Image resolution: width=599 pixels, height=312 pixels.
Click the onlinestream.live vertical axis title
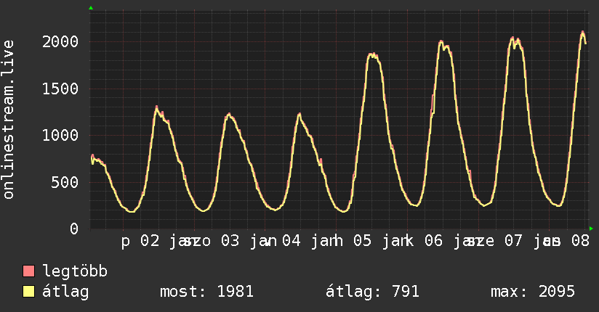[9, 120]
